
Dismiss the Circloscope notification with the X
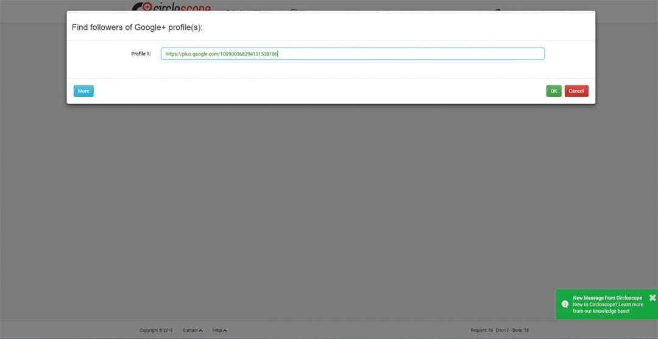653,298
